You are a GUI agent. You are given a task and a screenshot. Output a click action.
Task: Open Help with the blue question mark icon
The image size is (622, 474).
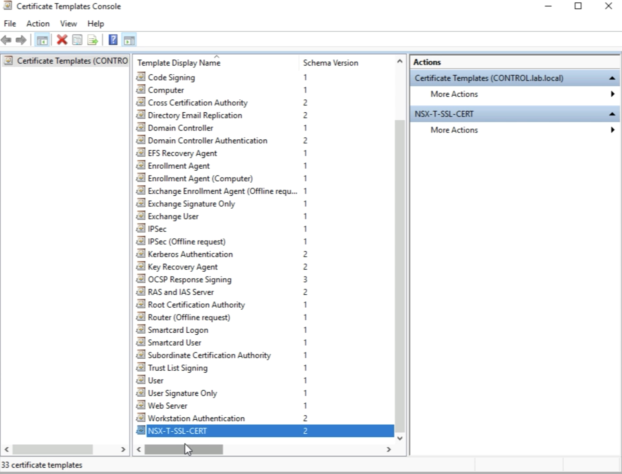[x=113, y=40]
